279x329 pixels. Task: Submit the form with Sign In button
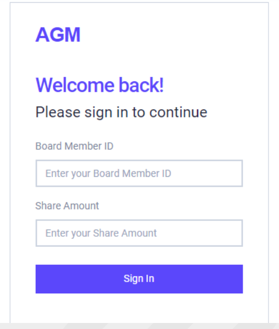coord(139,279)
